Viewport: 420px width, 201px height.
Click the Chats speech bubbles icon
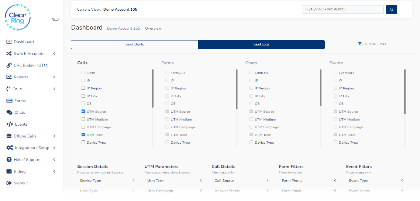(x=9, y=113)
